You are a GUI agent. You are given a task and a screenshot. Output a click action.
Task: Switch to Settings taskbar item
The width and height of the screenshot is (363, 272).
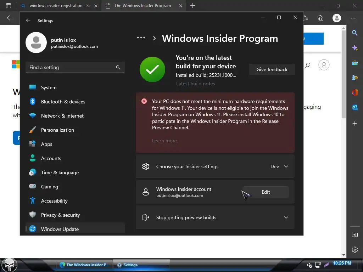(141, 265)
